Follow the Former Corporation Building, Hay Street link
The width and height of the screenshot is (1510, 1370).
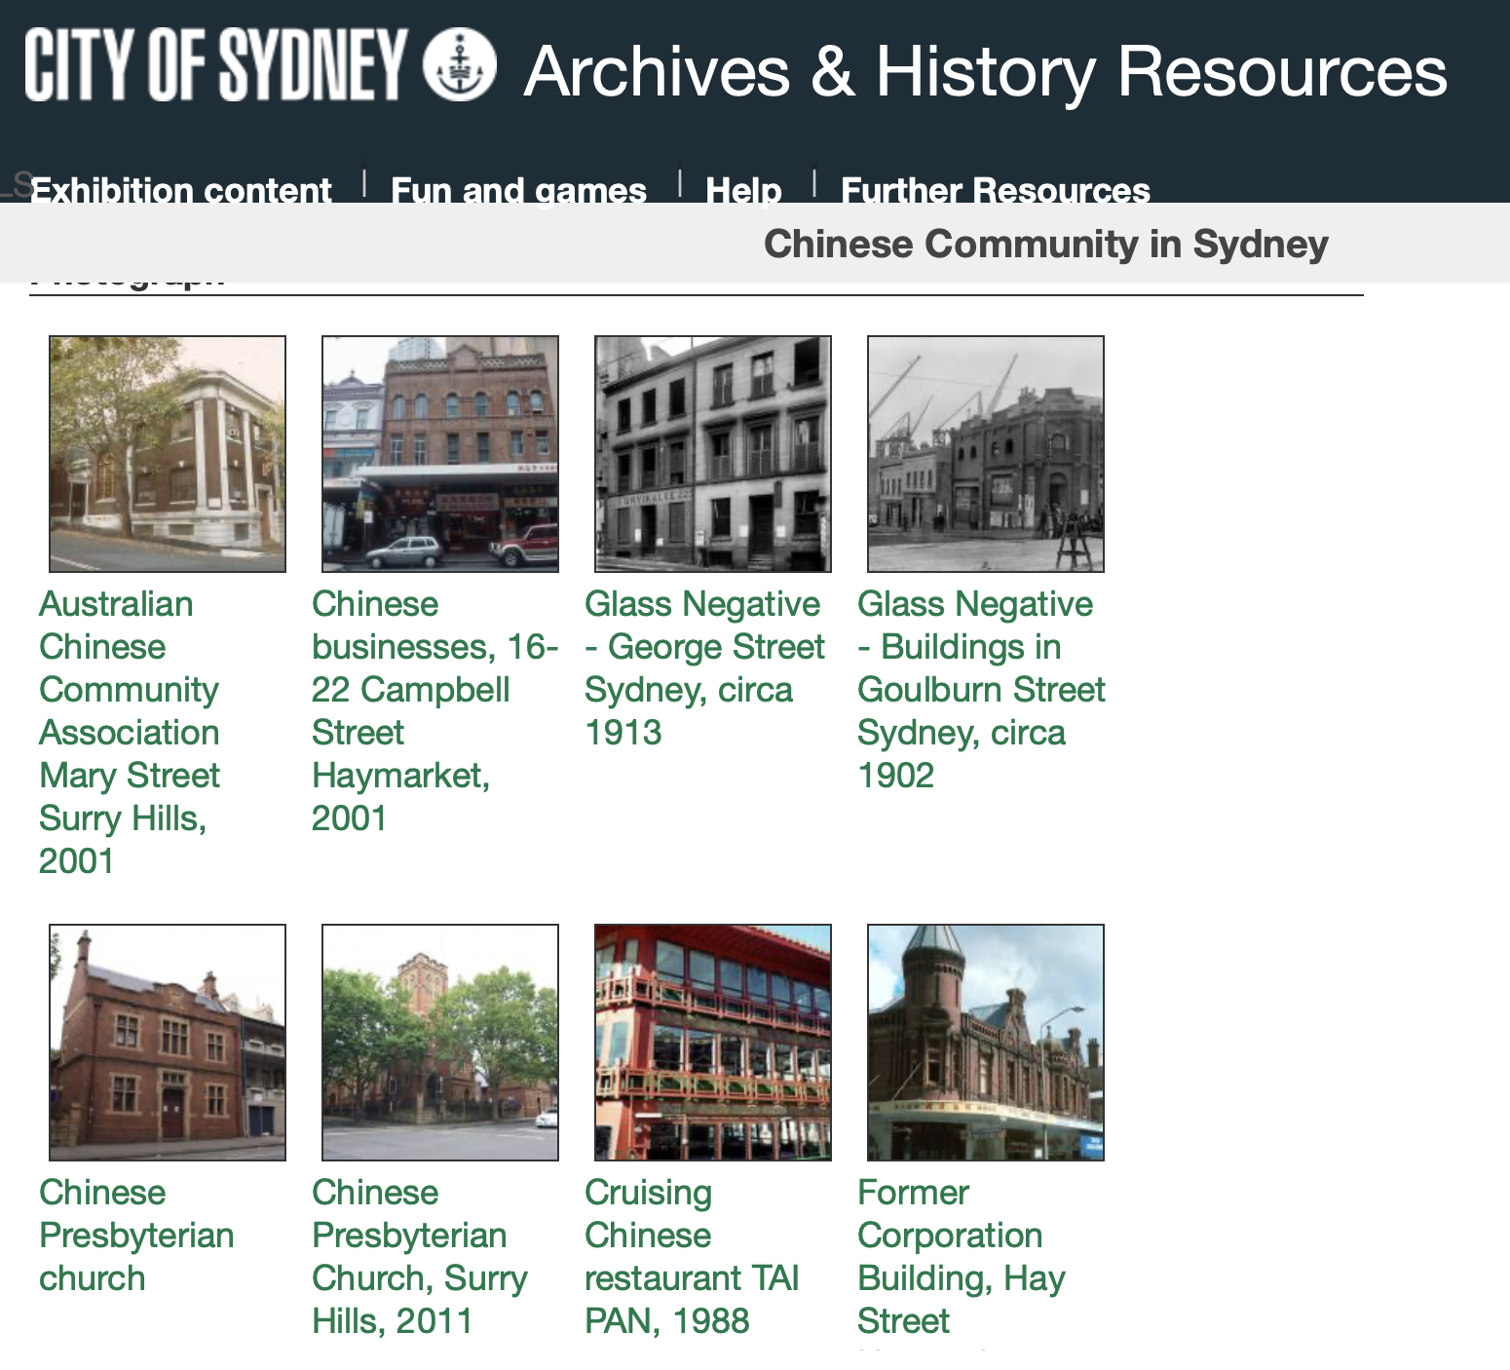pyautogui.click(x=961, y=1256)
